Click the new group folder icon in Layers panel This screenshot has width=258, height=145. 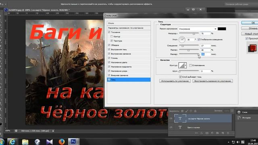[217, 133]
